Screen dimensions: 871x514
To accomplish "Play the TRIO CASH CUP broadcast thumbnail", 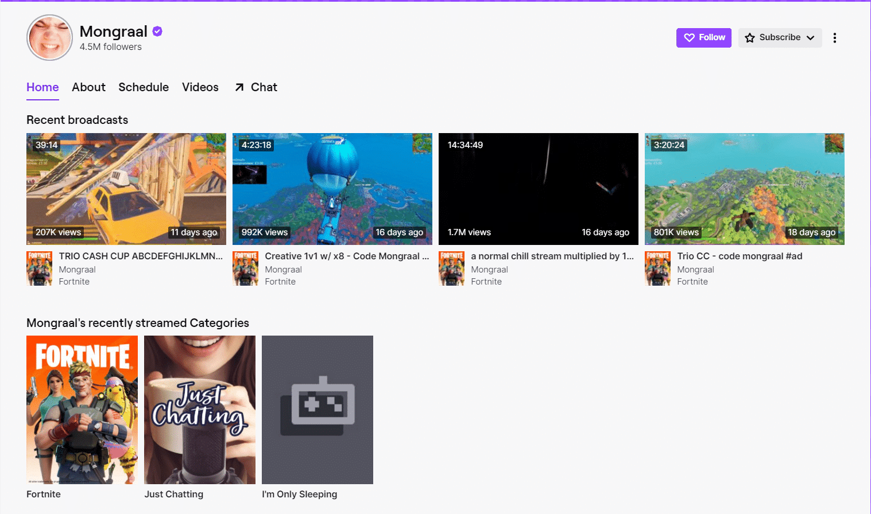I will pyautogui.click(x=126, y=189).
